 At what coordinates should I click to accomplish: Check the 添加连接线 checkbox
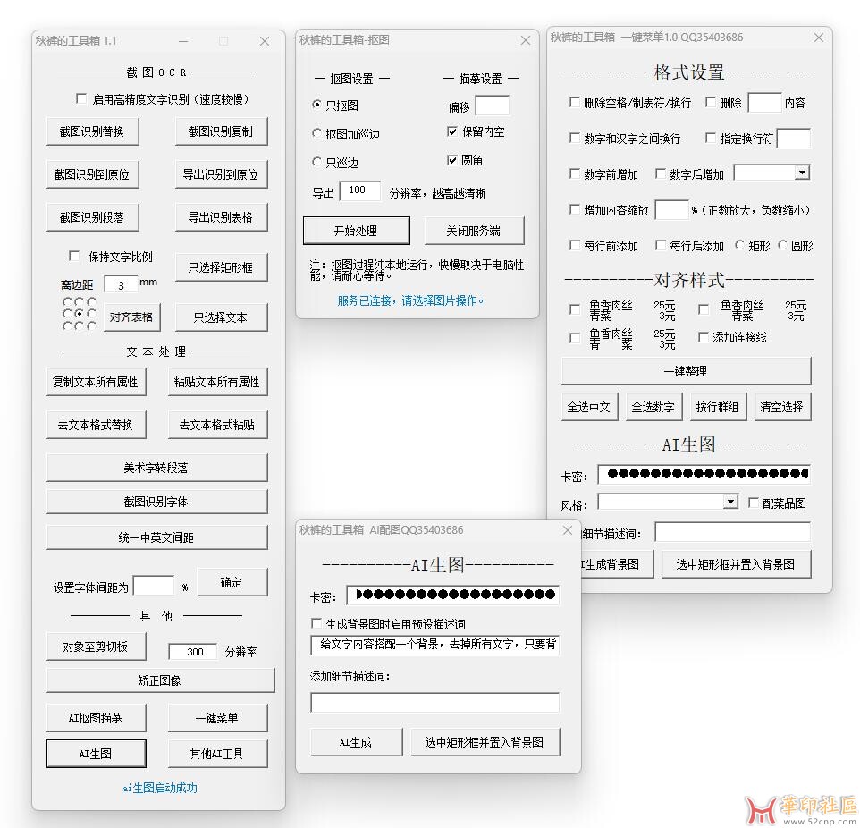tap(704, 337)
